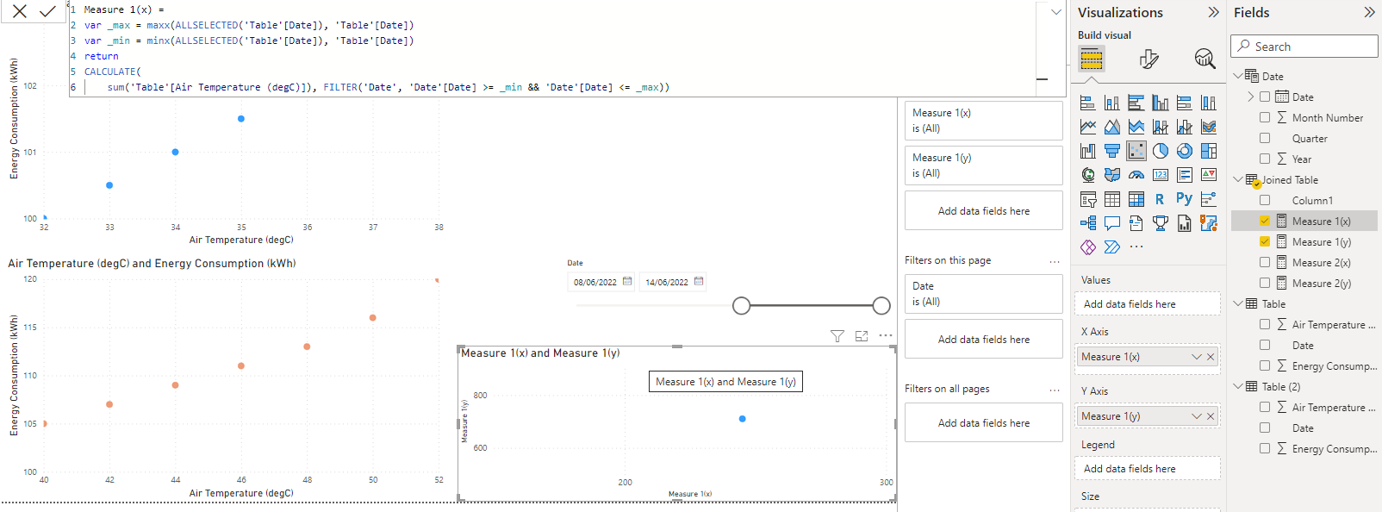Collapse the Fields pane
This screenshot has width=1382, height=512.
coord(1369,12)
